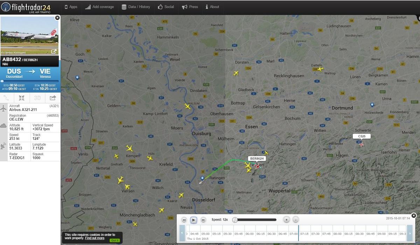Image resolution: width=420 pixels, height=245 pixels.
Task: Open the aircraft photo of the Niki A321
Action: tap(29, 35)
